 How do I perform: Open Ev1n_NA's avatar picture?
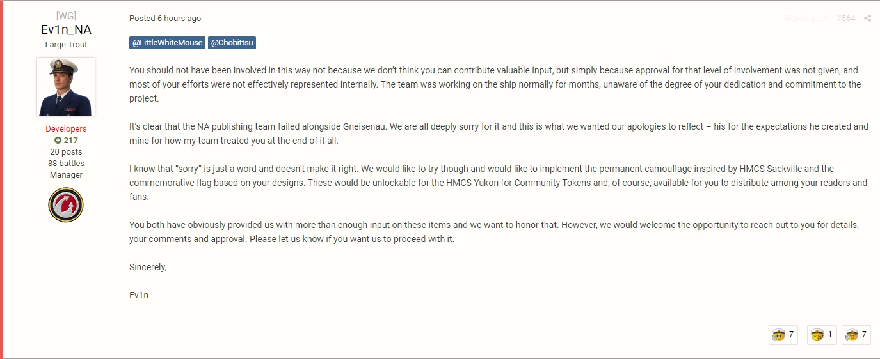point(66,87)
